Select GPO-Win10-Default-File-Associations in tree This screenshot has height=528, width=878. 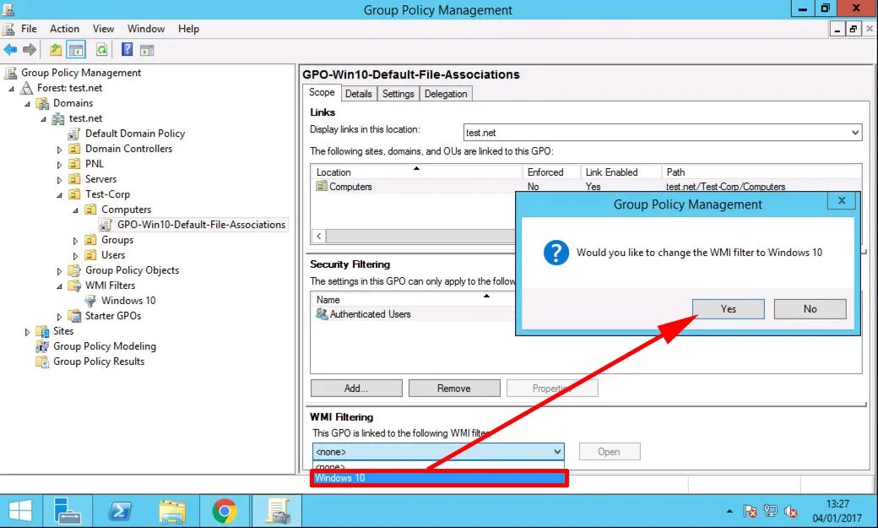click(201, 225)
